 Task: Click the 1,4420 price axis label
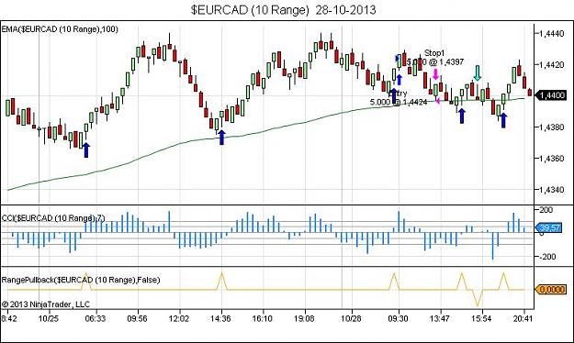(x=552, y=65)
